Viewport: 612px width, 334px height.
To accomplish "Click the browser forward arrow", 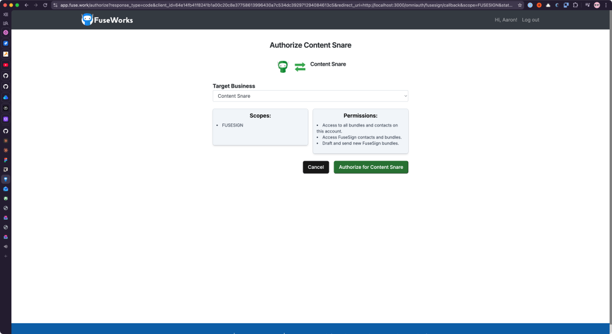I will tap(35, 5).
